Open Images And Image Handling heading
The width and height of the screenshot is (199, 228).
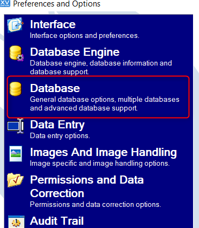(x=104, y=152)
